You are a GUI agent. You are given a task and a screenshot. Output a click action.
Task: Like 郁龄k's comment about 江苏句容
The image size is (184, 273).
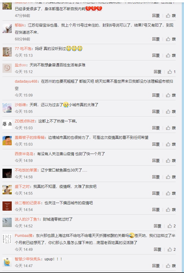click(x=171, y=39)
